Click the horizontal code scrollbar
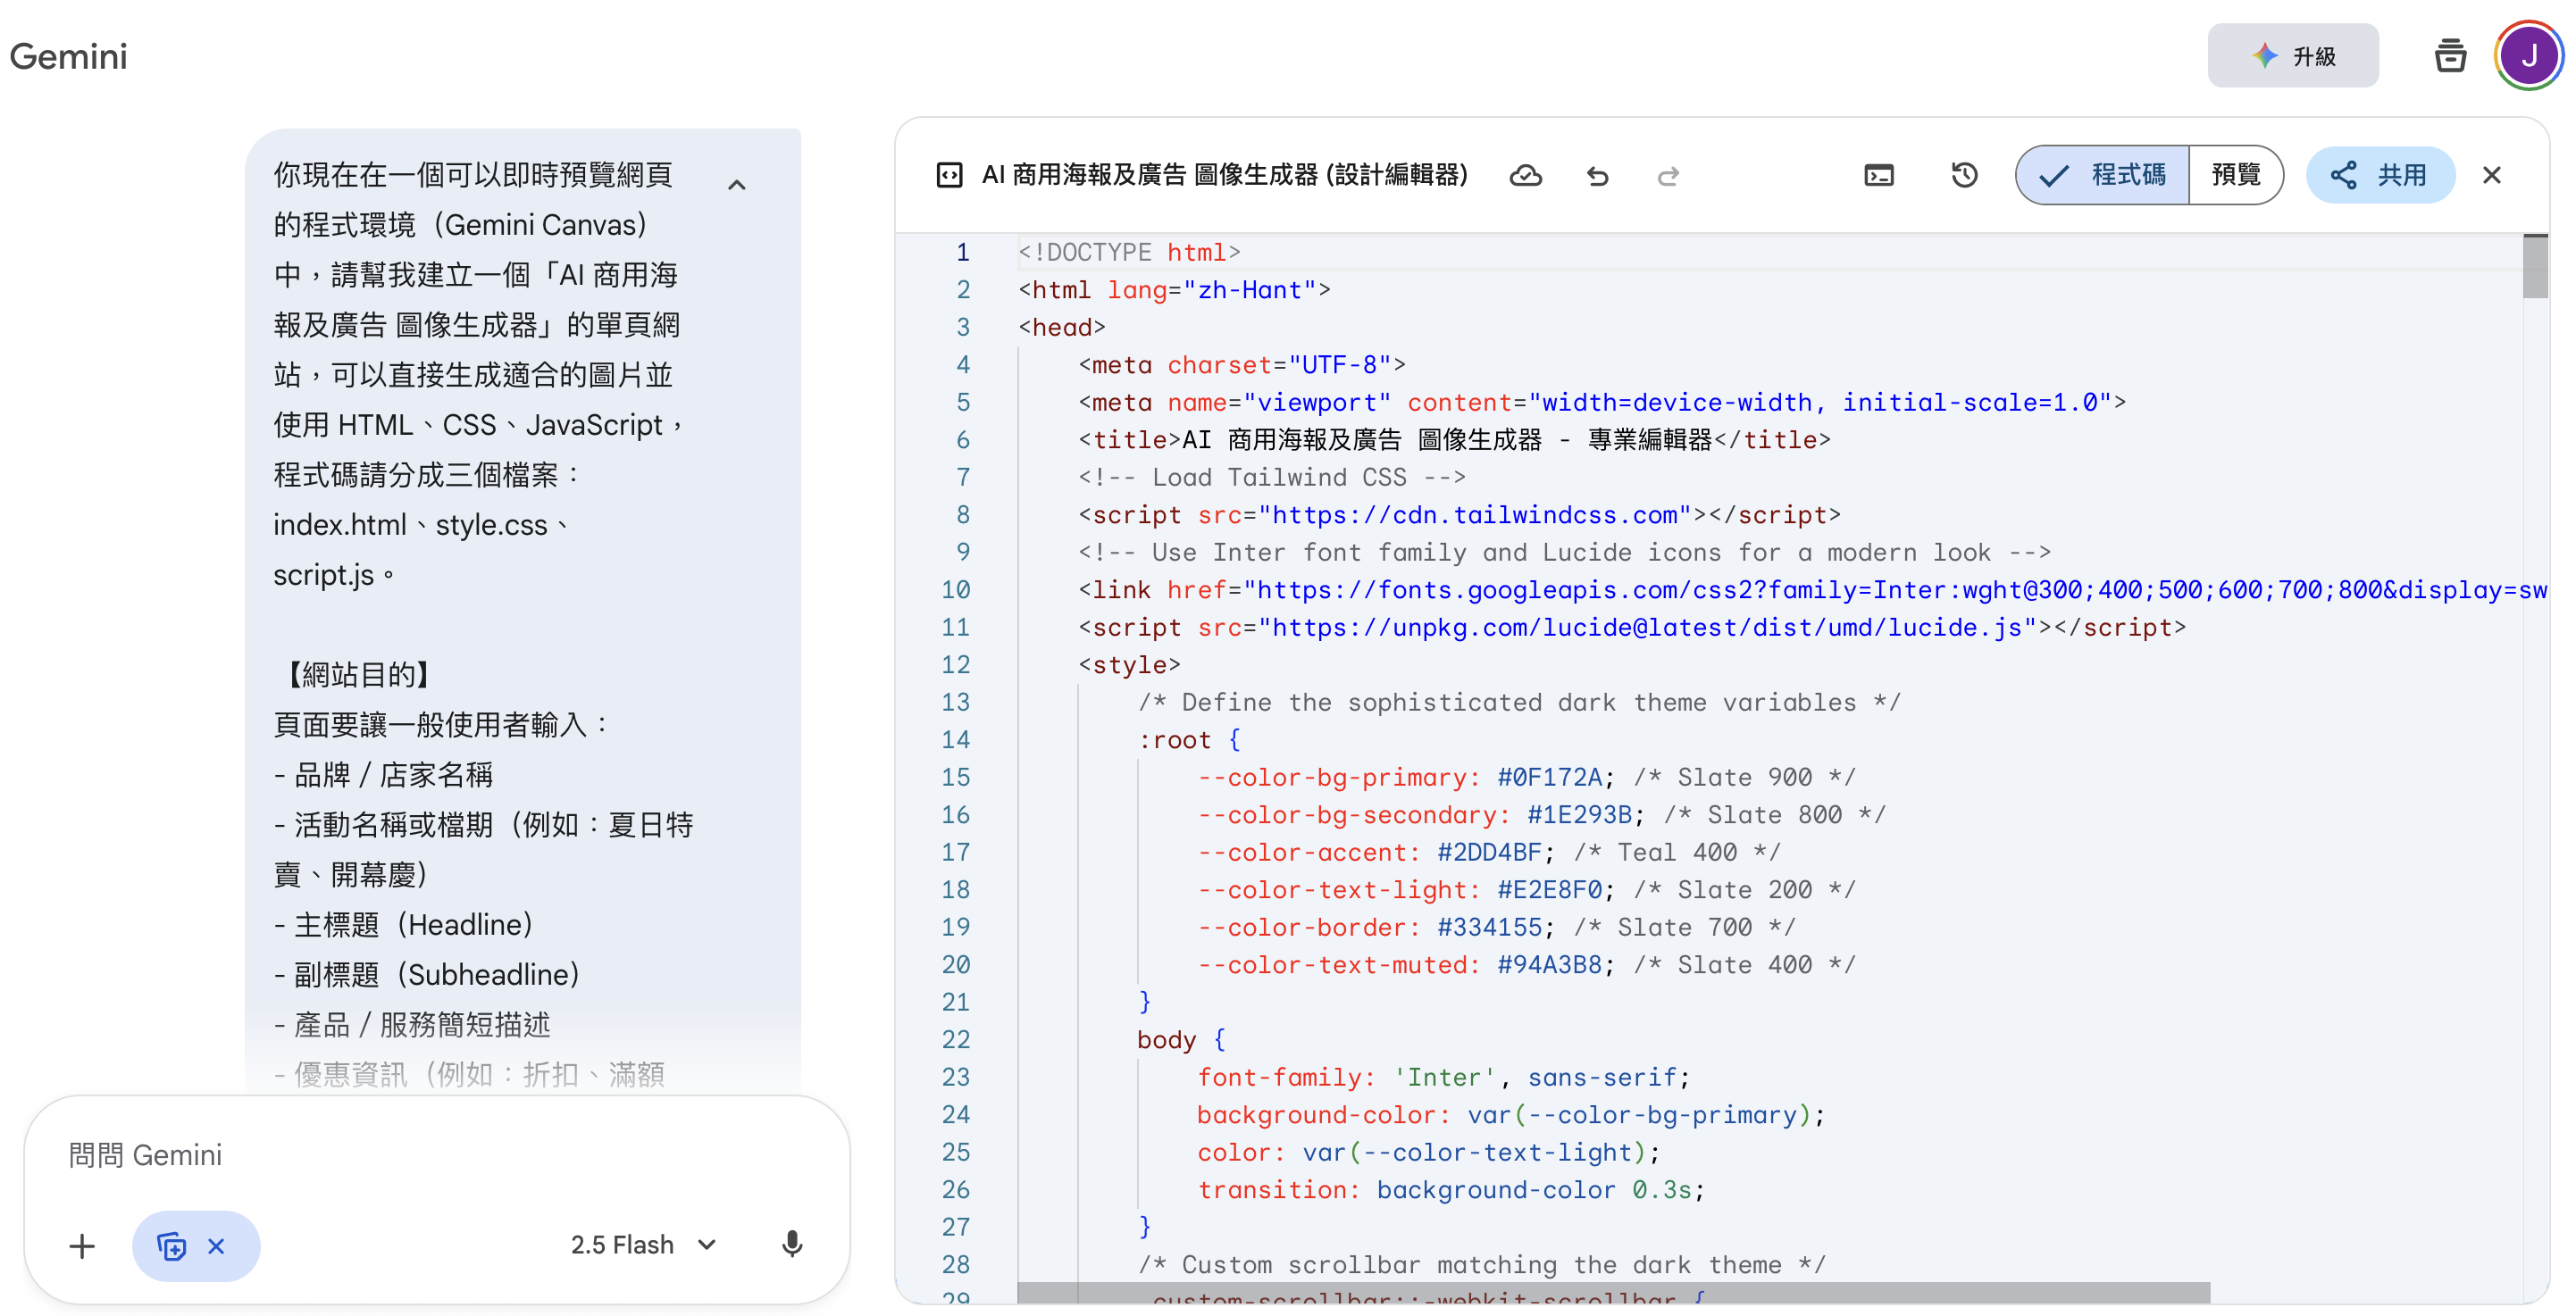This screenshot has height=1316, width=2576. 1612,1293
